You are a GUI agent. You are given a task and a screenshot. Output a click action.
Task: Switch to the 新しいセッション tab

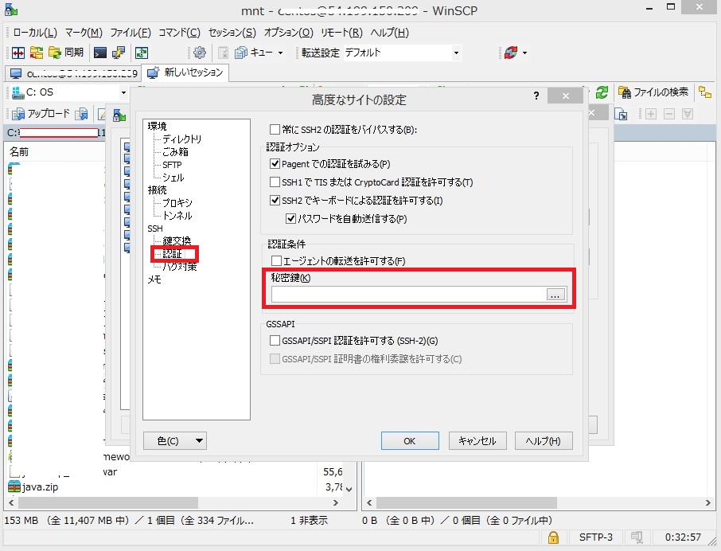pos(185,72)
